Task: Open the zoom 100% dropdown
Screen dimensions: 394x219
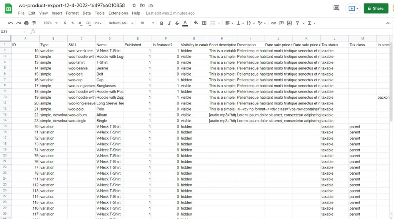Action: point(50,23)
